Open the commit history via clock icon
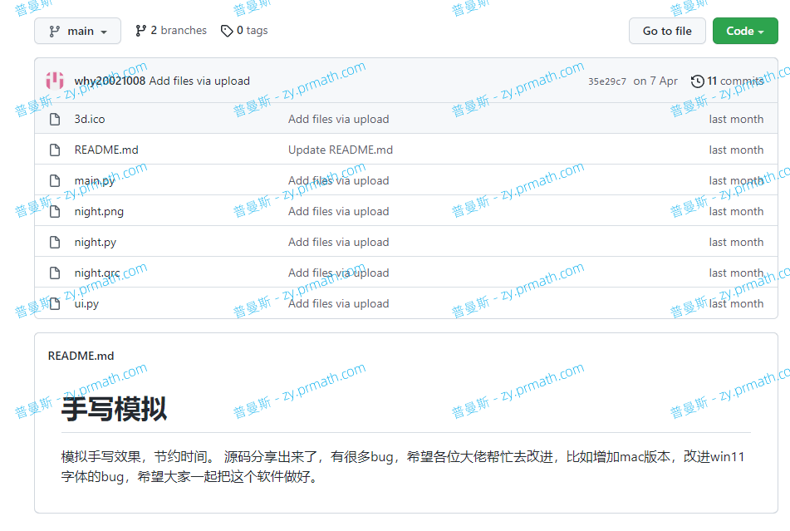The width and height of the screenshot is (790, 531). pyautogui.click(x=696, y=81)
